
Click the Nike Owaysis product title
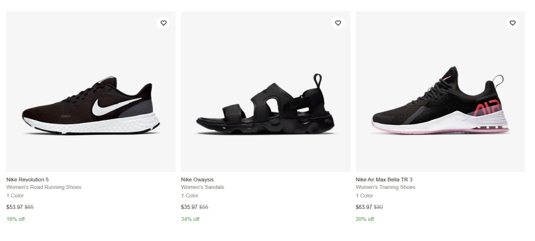(197, 179)
